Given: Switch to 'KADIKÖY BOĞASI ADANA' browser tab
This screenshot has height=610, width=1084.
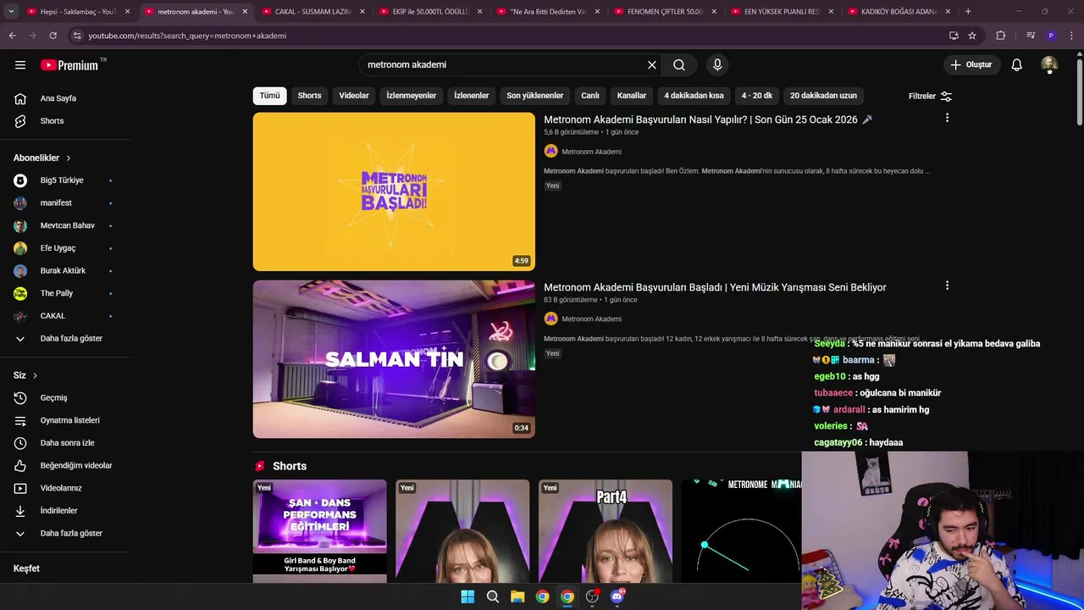Looking at the screenshot, I should [899, 12].
